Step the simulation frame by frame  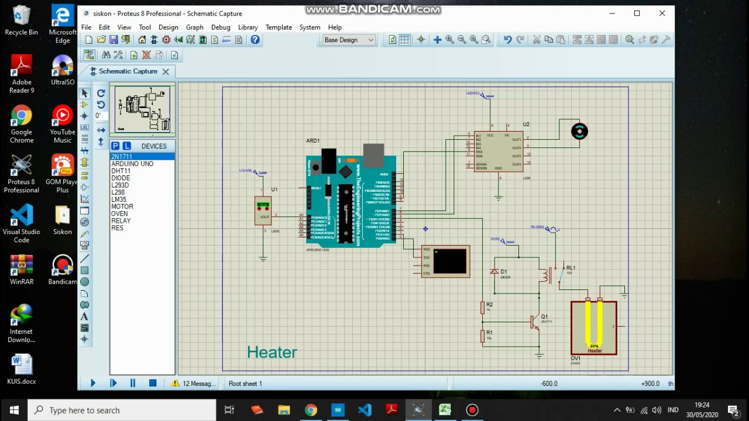pyautogui.click(x=113, y=383)
